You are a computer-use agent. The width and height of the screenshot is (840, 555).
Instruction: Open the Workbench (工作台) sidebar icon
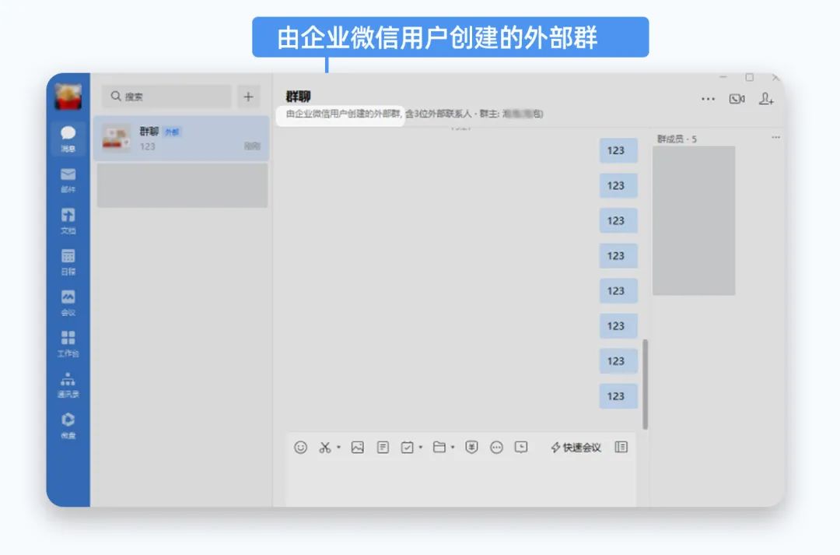[x=68, y=343]
